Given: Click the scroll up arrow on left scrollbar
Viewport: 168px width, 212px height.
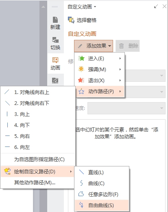Looking at the screenshot, I should 43,7.
